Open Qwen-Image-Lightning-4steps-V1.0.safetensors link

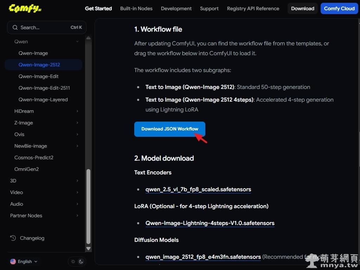tap(210, 223)
